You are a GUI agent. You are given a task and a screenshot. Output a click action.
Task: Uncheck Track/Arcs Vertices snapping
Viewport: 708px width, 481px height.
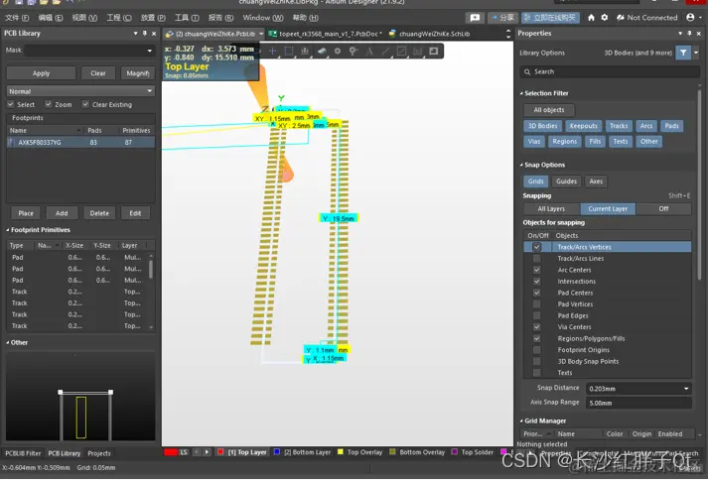point(536,247)
